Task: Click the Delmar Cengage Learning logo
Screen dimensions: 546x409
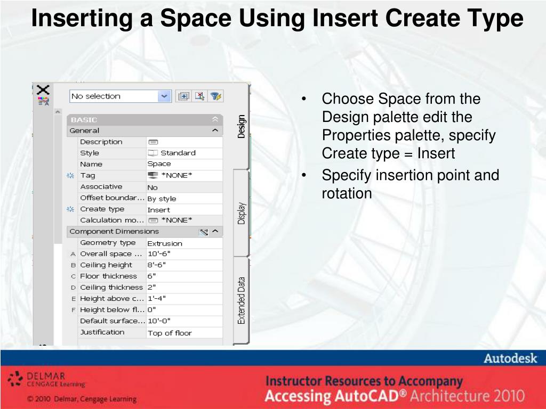Action: 47,379
